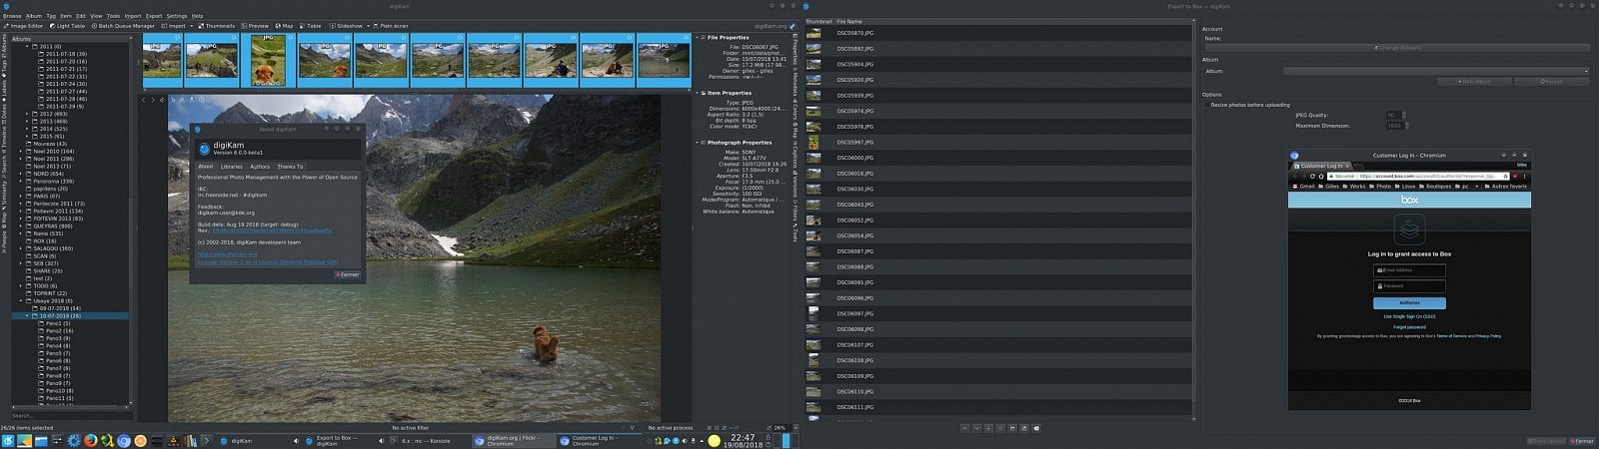The height and width of the screenshot is (449, 1599).
Task: Click the Maximum Dimension spinbox
Action: click(1396, 126)
